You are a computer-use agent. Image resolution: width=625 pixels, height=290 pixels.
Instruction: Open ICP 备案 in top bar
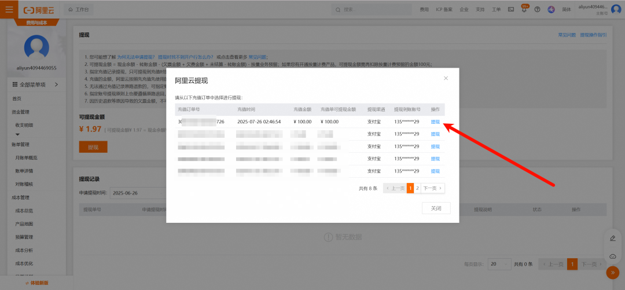click(x=444, y=9)
